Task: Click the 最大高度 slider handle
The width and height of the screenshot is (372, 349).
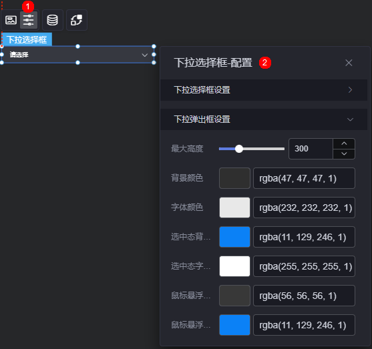Action: click(239, 149)
